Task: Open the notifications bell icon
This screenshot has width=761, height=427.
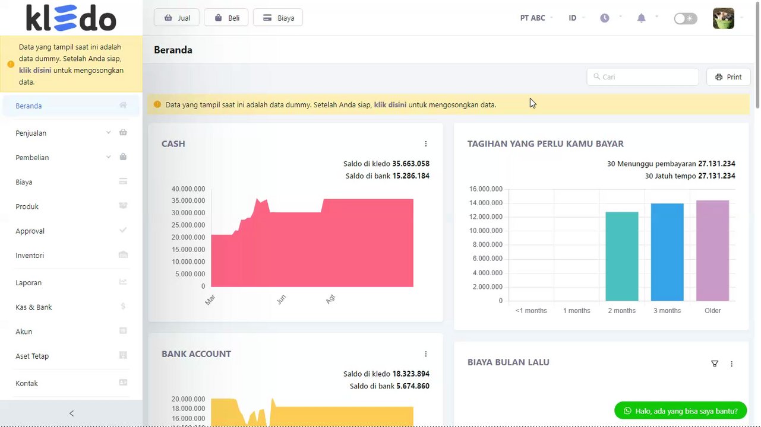Action: [641, 18]
